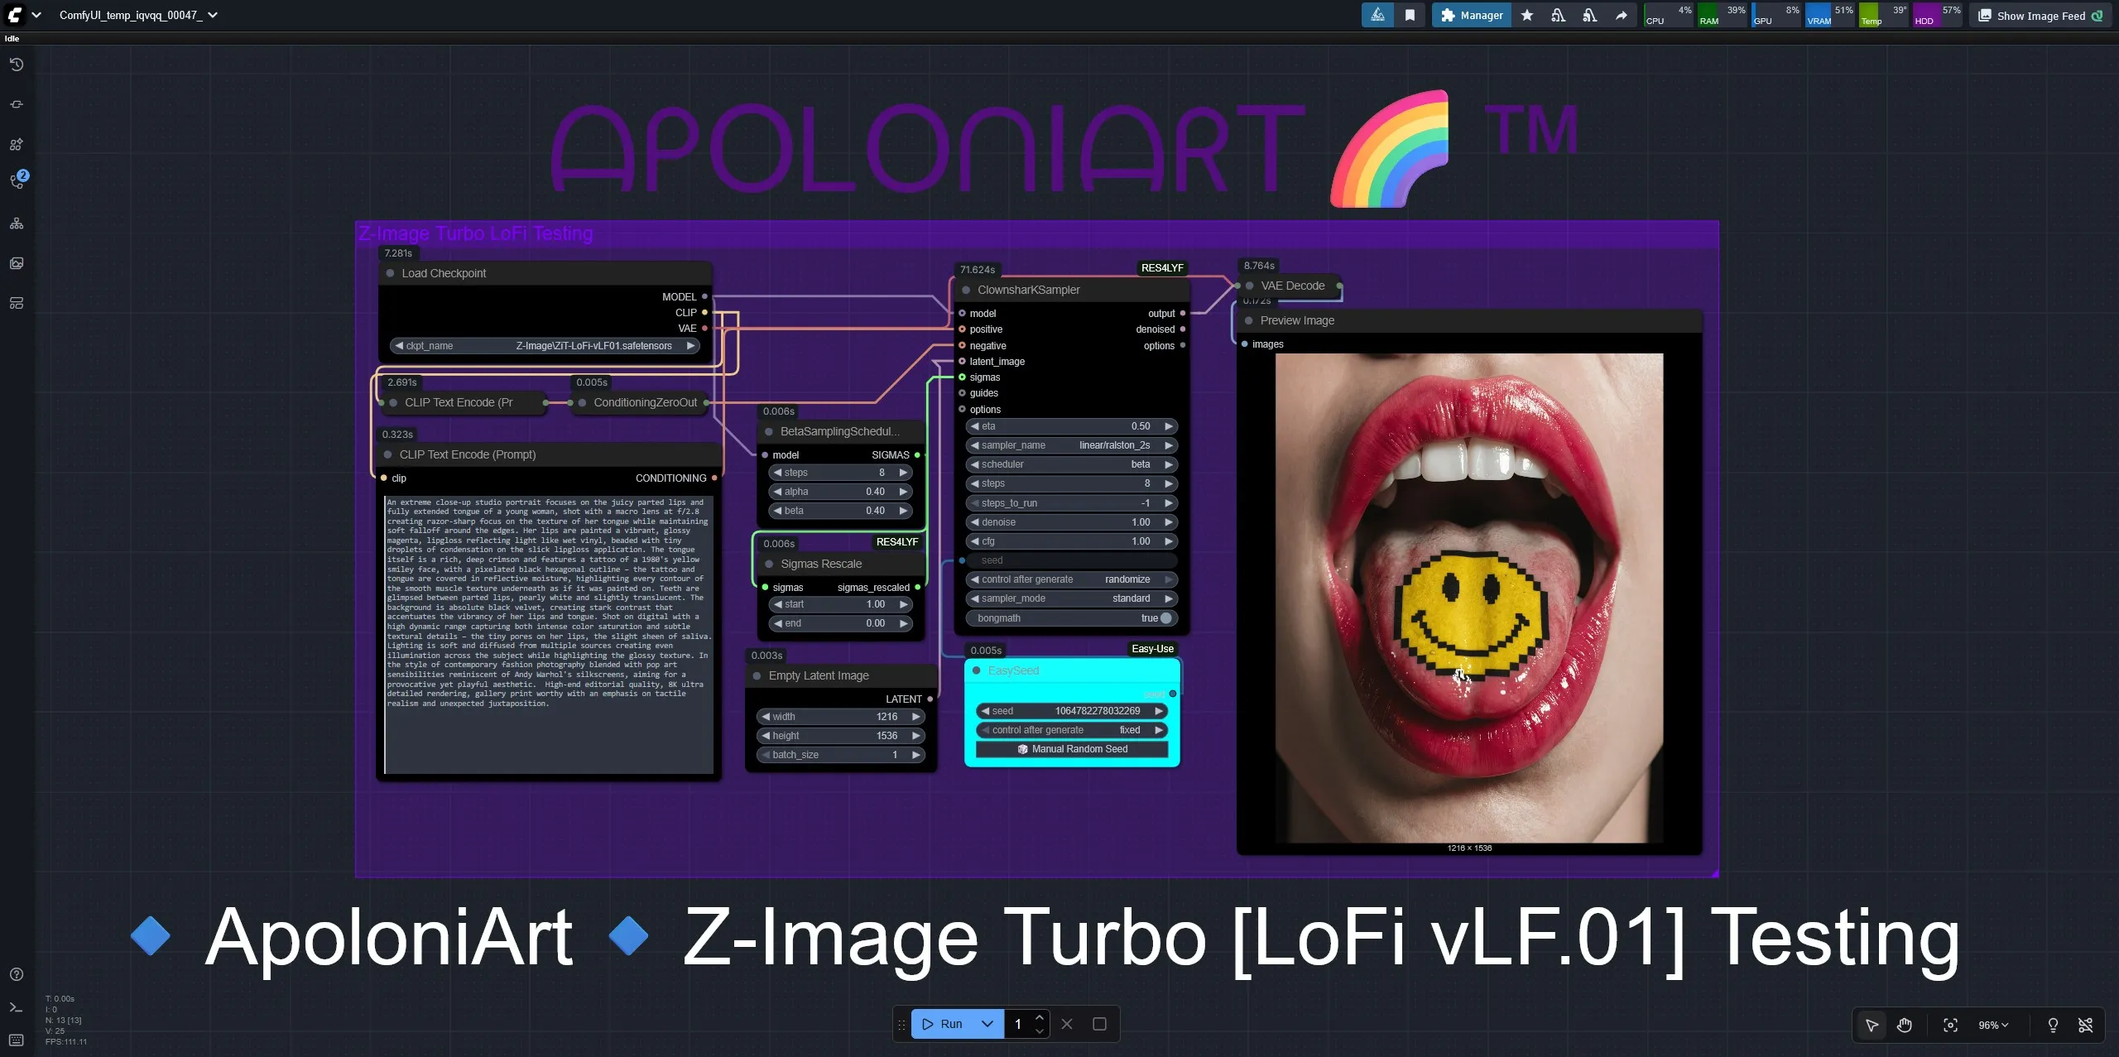Click the Sigmas Rescale start value field
Image resolution: width=2119 pixels, height=1057 pixels.
[x=840, y=604]
